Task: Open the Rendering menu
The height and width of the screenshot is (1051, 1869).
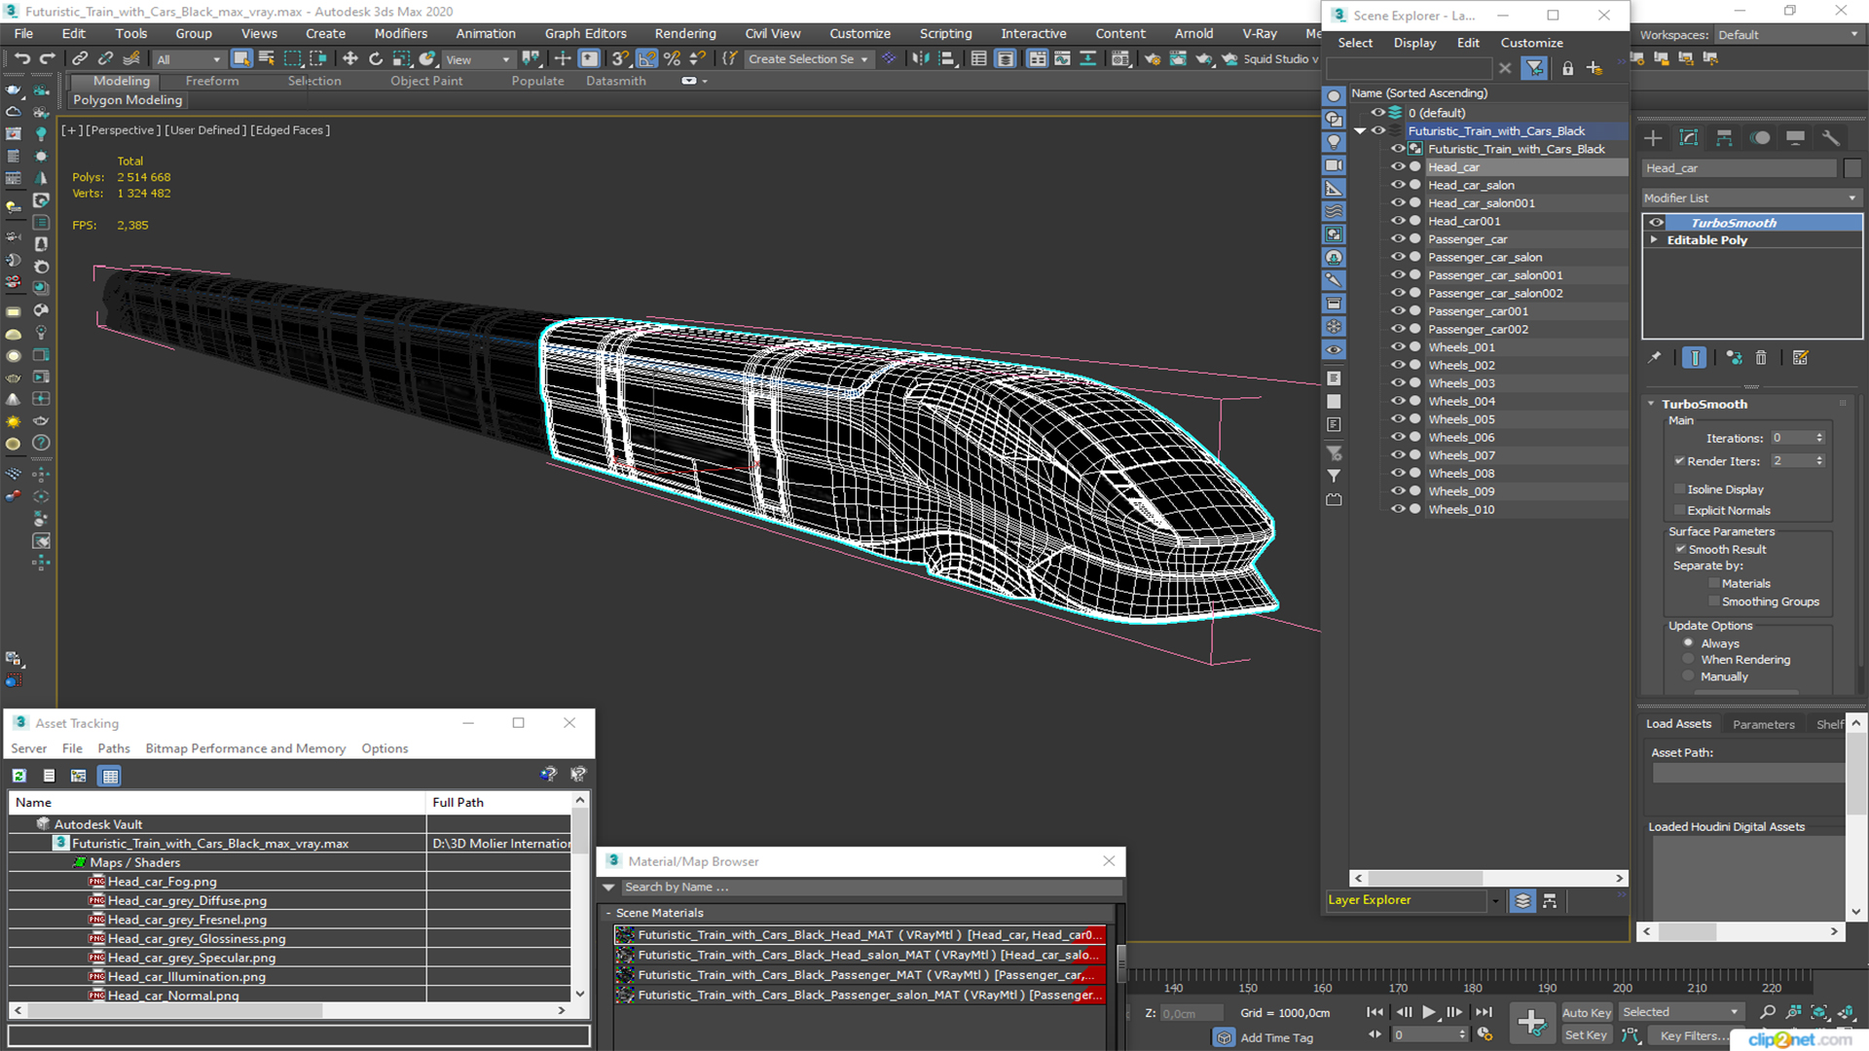Action: [684, 33]
